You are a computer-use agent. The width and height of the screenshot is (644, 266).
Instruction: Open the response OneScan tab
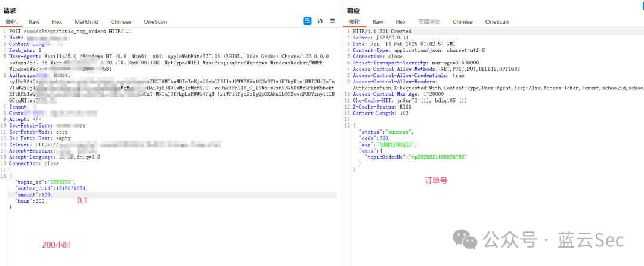tap(497, 21)
